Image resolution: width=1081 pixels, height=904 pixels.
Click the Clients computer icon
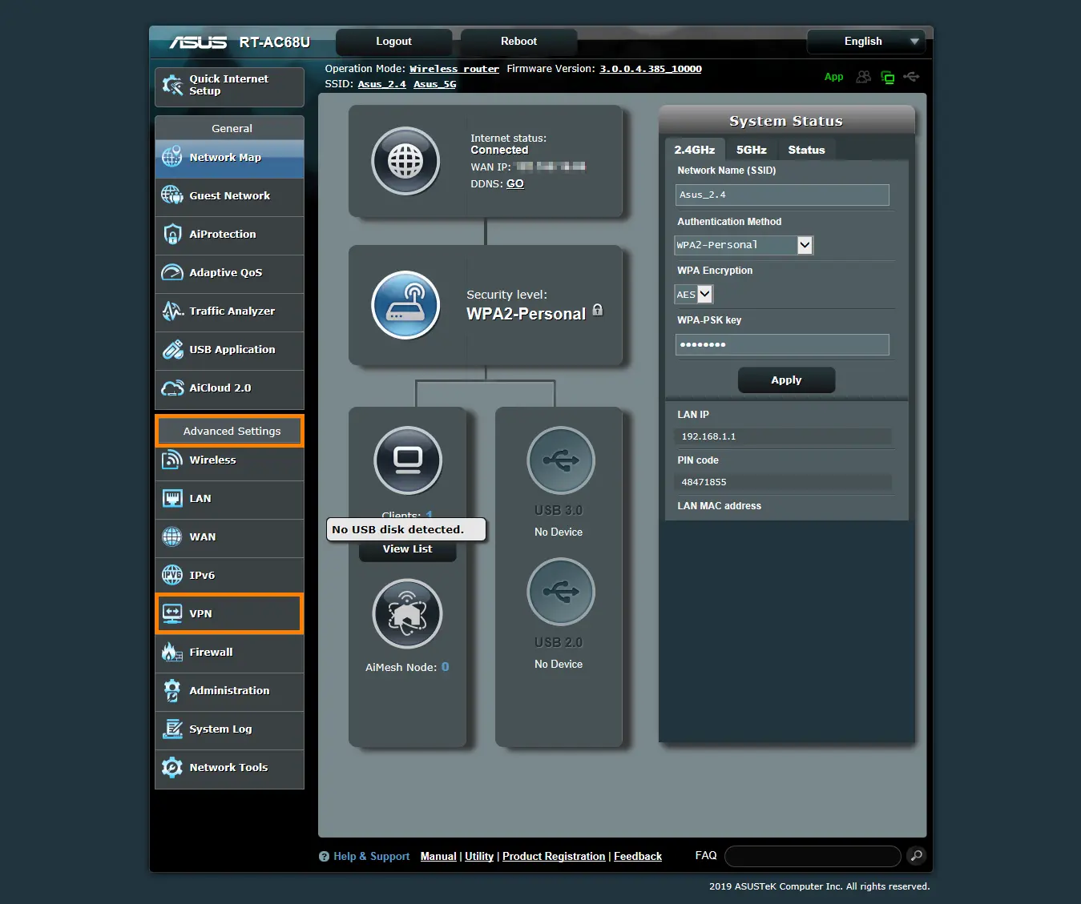(x=408, y=460)
